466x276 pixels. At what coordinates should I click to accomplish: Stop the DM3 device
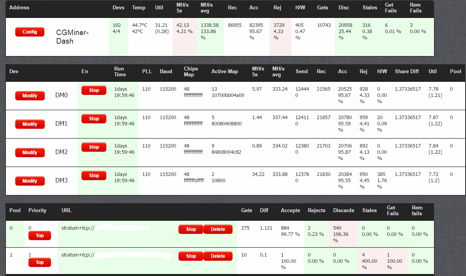point(94,176)
